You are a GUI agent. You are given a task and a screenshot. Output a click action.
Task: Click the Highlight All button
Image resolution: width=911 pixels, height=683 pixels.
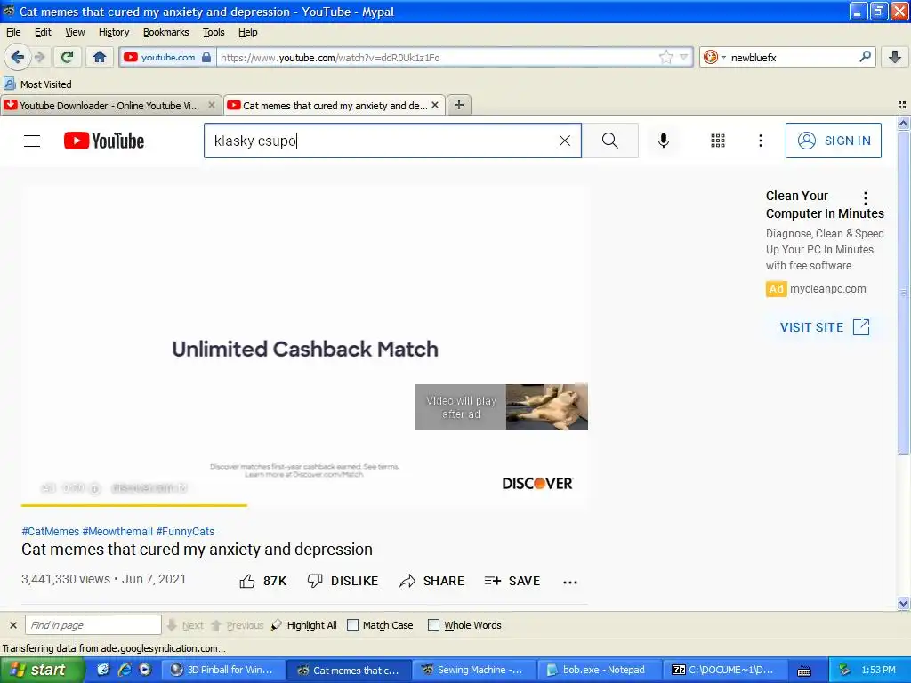pyautogui.click(x=304, y=625)
